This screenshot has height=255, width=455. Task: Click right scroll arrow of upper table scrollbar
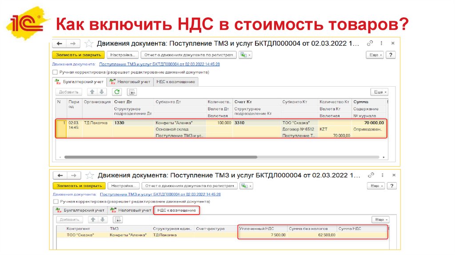click(383, 157)
